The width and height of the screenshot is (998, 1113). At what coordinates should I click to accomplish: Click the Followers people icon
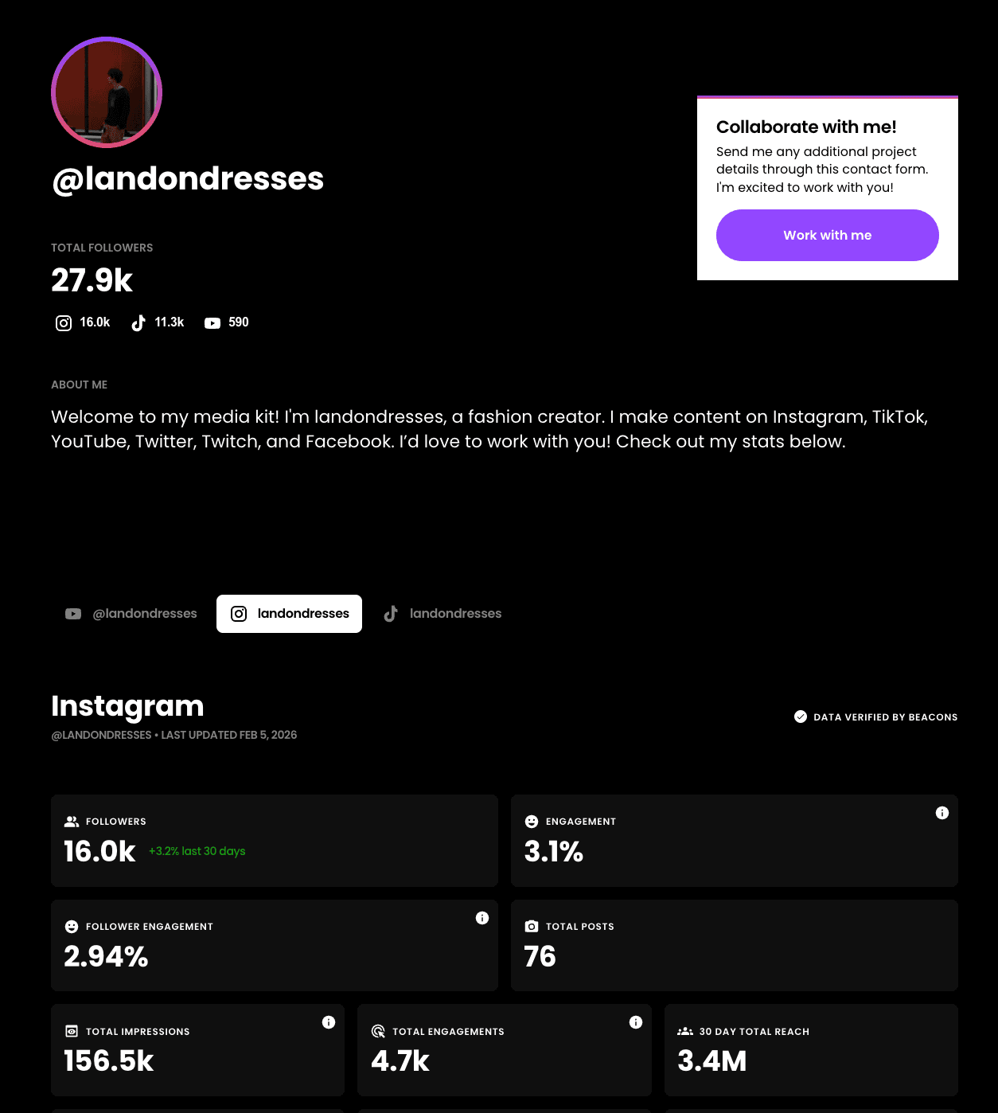click(x=72, y=822)
